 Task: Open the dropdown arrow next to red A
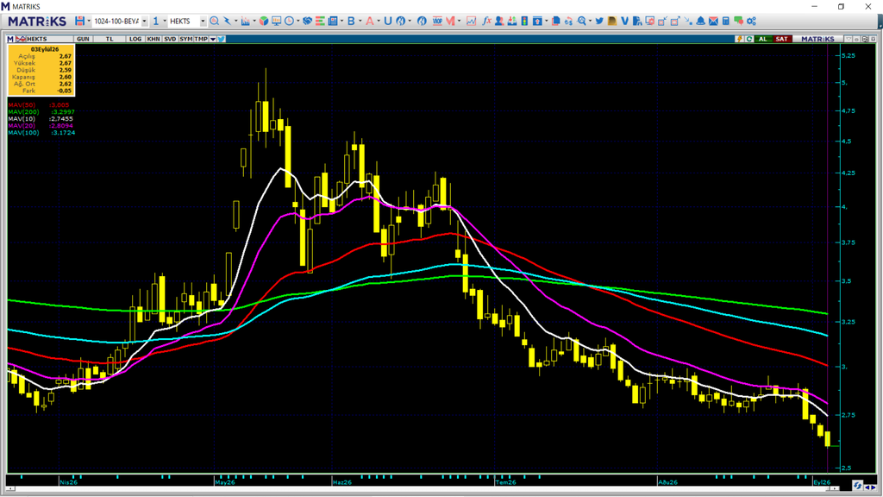pos(379,22)
